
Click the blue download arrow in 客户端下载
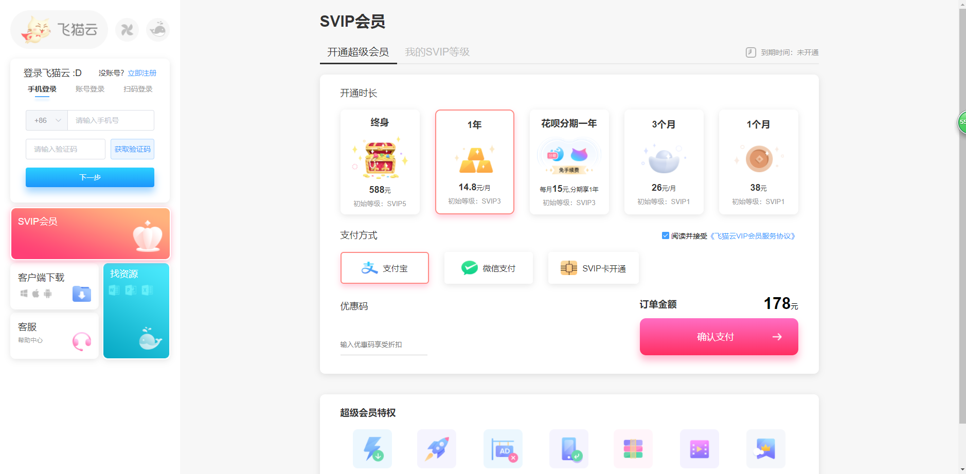[x=82, y=294]
